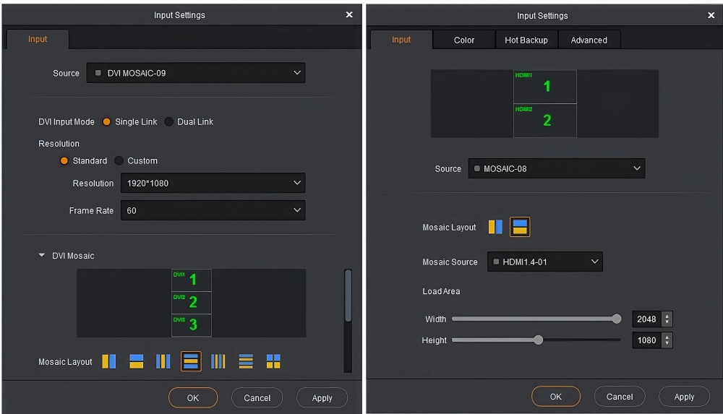Choose Standard resolution option
Image resolution: width=723 pixels, height=414 pixels.
[64, 160]
